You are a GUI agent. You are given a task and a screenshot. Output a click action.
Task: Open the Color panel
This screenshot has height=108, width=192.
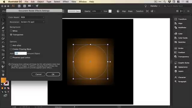[178, 34]
